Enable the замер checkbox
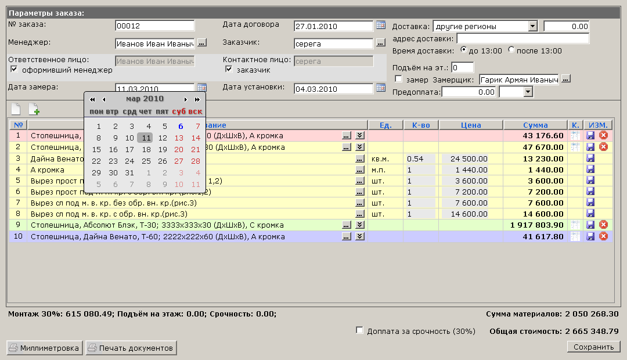The image size is (627, 360). pyautogui.click(x=398, y=79)
